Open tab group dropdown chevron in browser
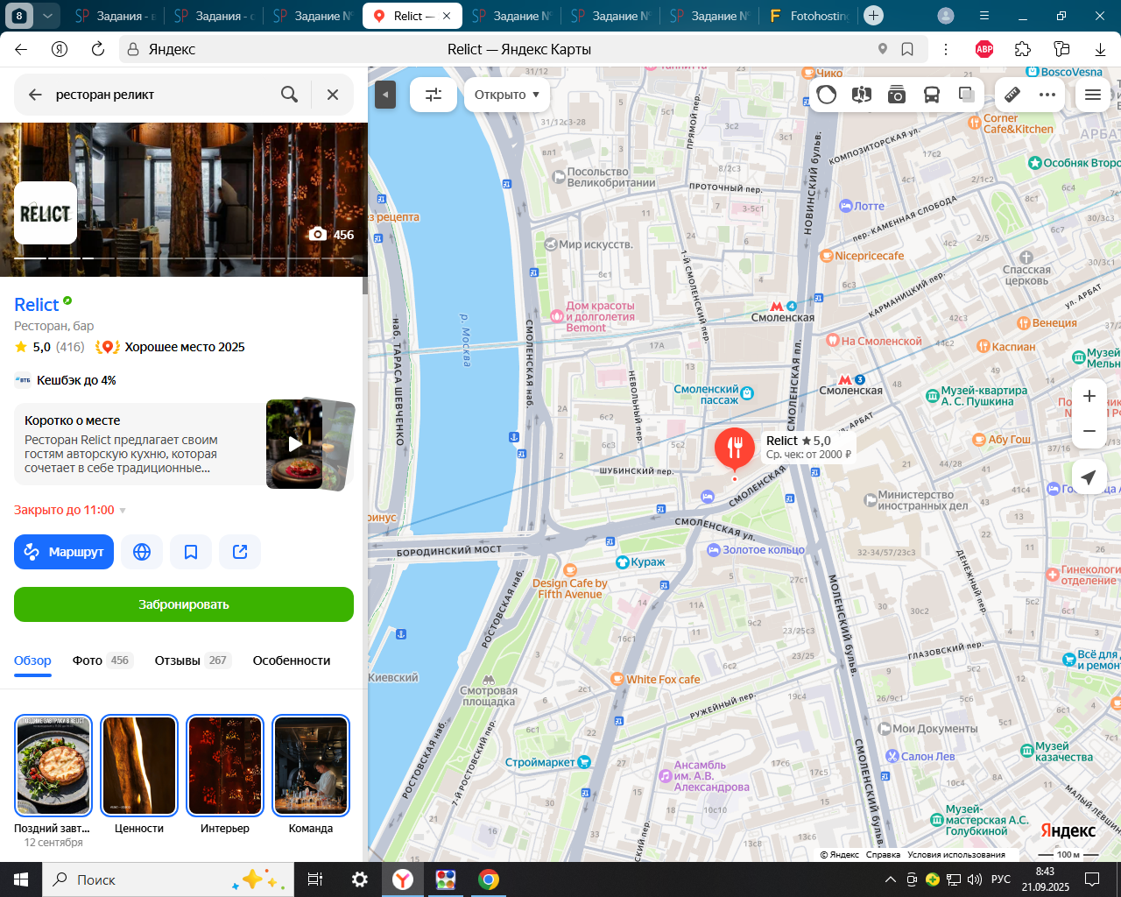The width and height of the screenshot is (1121, 897). pyautogui.click(x=48, y=16)
